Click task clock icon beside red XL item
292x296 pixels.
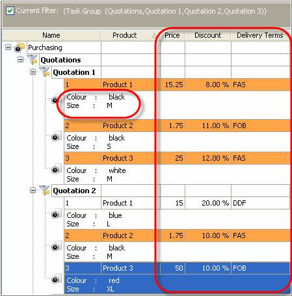(57, 279)
